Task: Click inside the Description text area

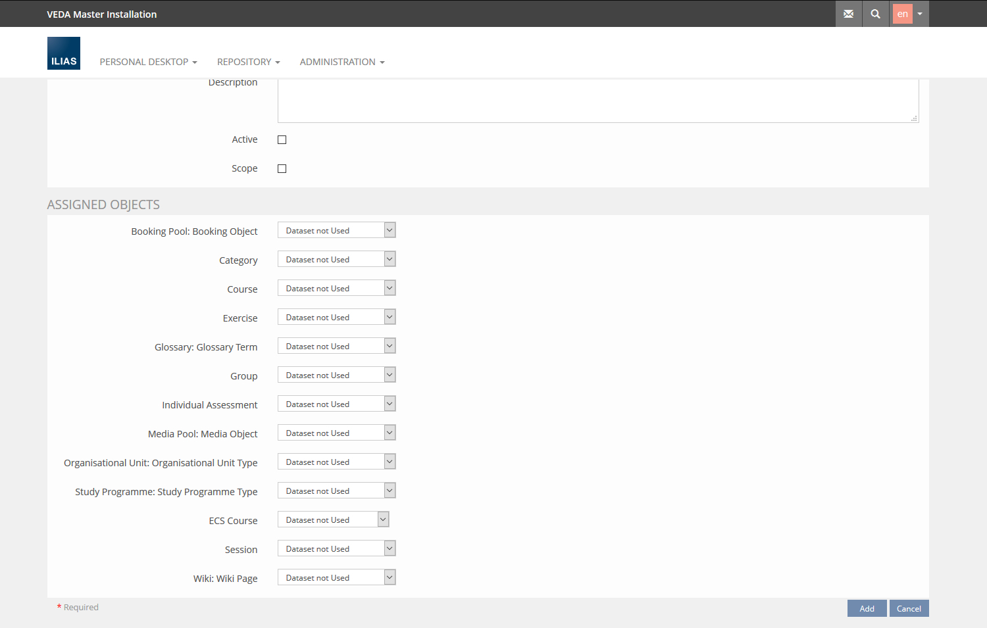Action: [x=597, y=101]
